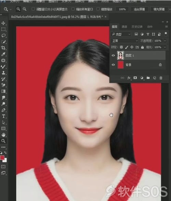171x201 pixels.
Task: Select the Gradient tool
Action: (x=3, y=91)
